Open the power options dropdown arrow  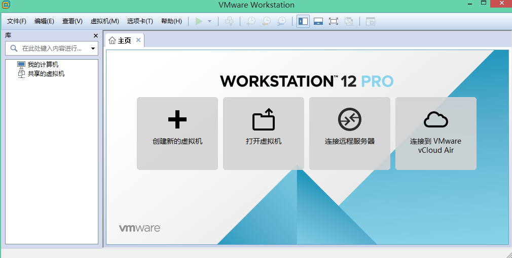click(210, 21)
